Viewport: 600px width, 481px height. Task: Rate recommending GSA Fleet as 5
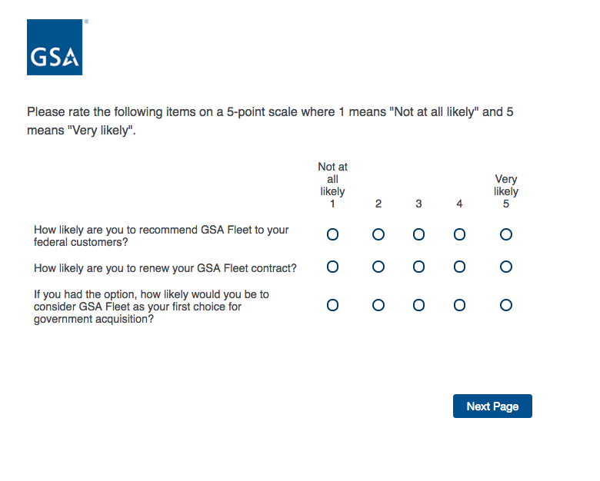pyautogui.click(x=506, y=234)
